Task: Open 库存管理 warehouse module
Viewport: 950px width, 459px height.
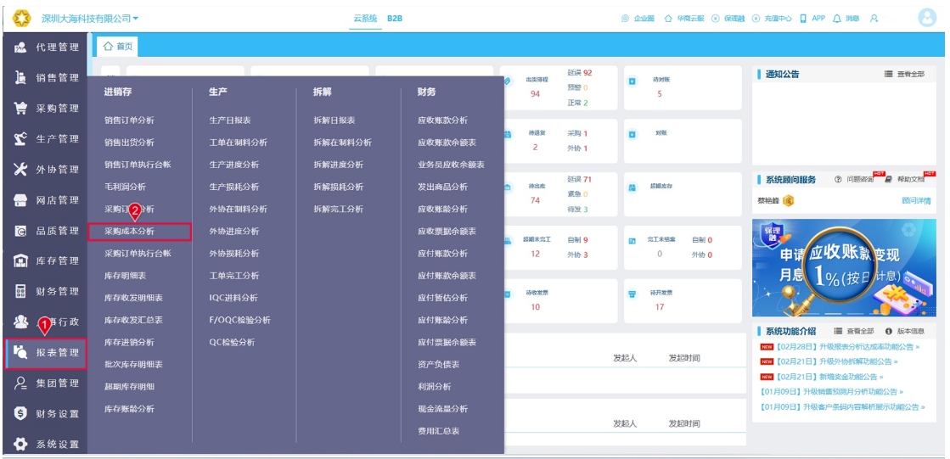Action: [46, 261]
